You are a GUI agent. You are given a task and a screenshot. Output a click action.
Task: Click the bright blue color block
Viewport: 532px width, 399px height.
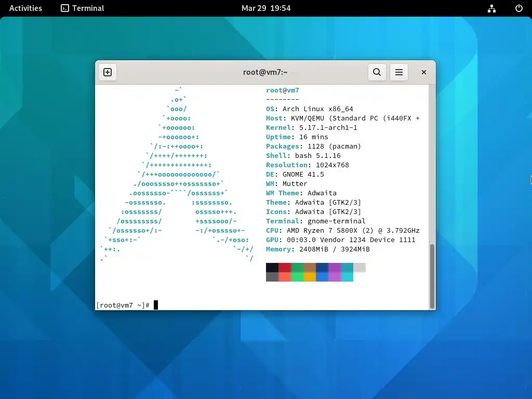(x=322, y=277)
